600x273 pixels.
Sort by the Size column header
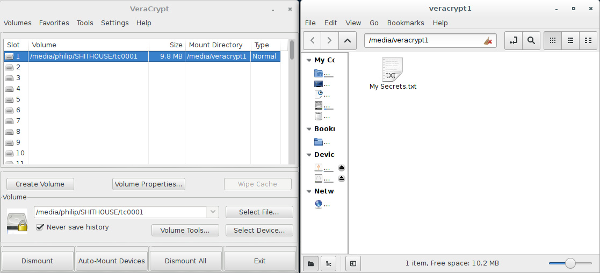click(x=167, y=45)
